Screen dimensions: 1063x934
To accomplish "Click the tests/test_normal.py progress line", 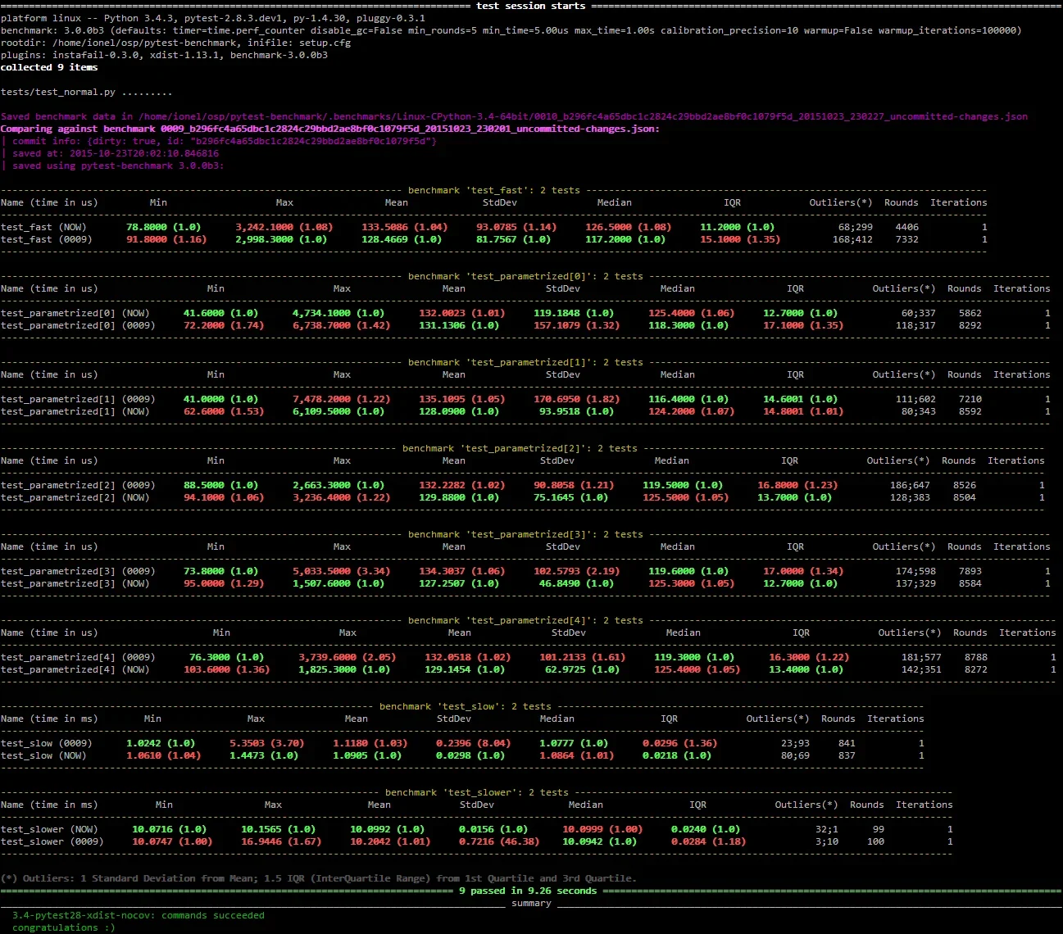I will (x=86, y=92).
